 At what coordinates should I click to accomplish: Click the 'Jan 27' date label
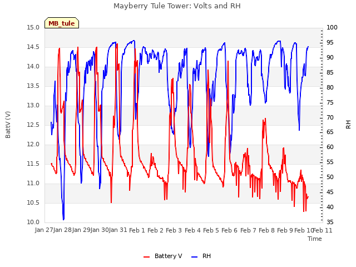44,230
